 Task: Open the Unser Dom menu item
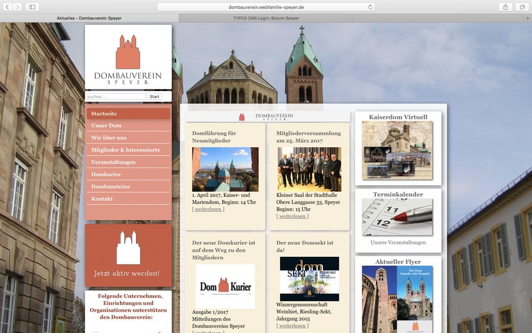click(106, 125)
